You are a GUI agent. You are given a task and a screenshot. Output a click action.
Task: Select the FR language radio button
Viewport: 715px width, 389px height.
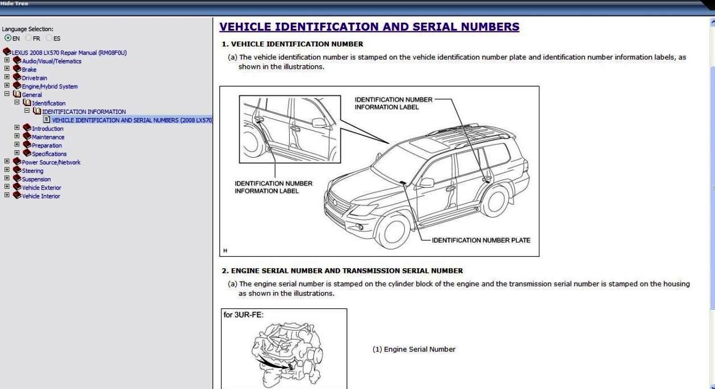tap(28, 39)
